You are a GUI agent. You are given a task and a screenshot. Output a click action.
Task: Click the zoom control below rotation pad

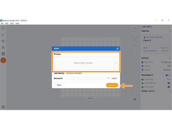(x=135, y=43)
